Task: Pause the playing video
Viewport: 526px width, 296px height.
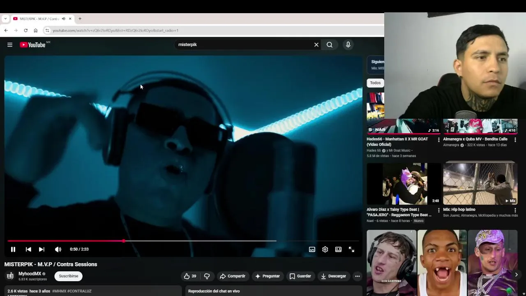Action: tap(13, 249)
